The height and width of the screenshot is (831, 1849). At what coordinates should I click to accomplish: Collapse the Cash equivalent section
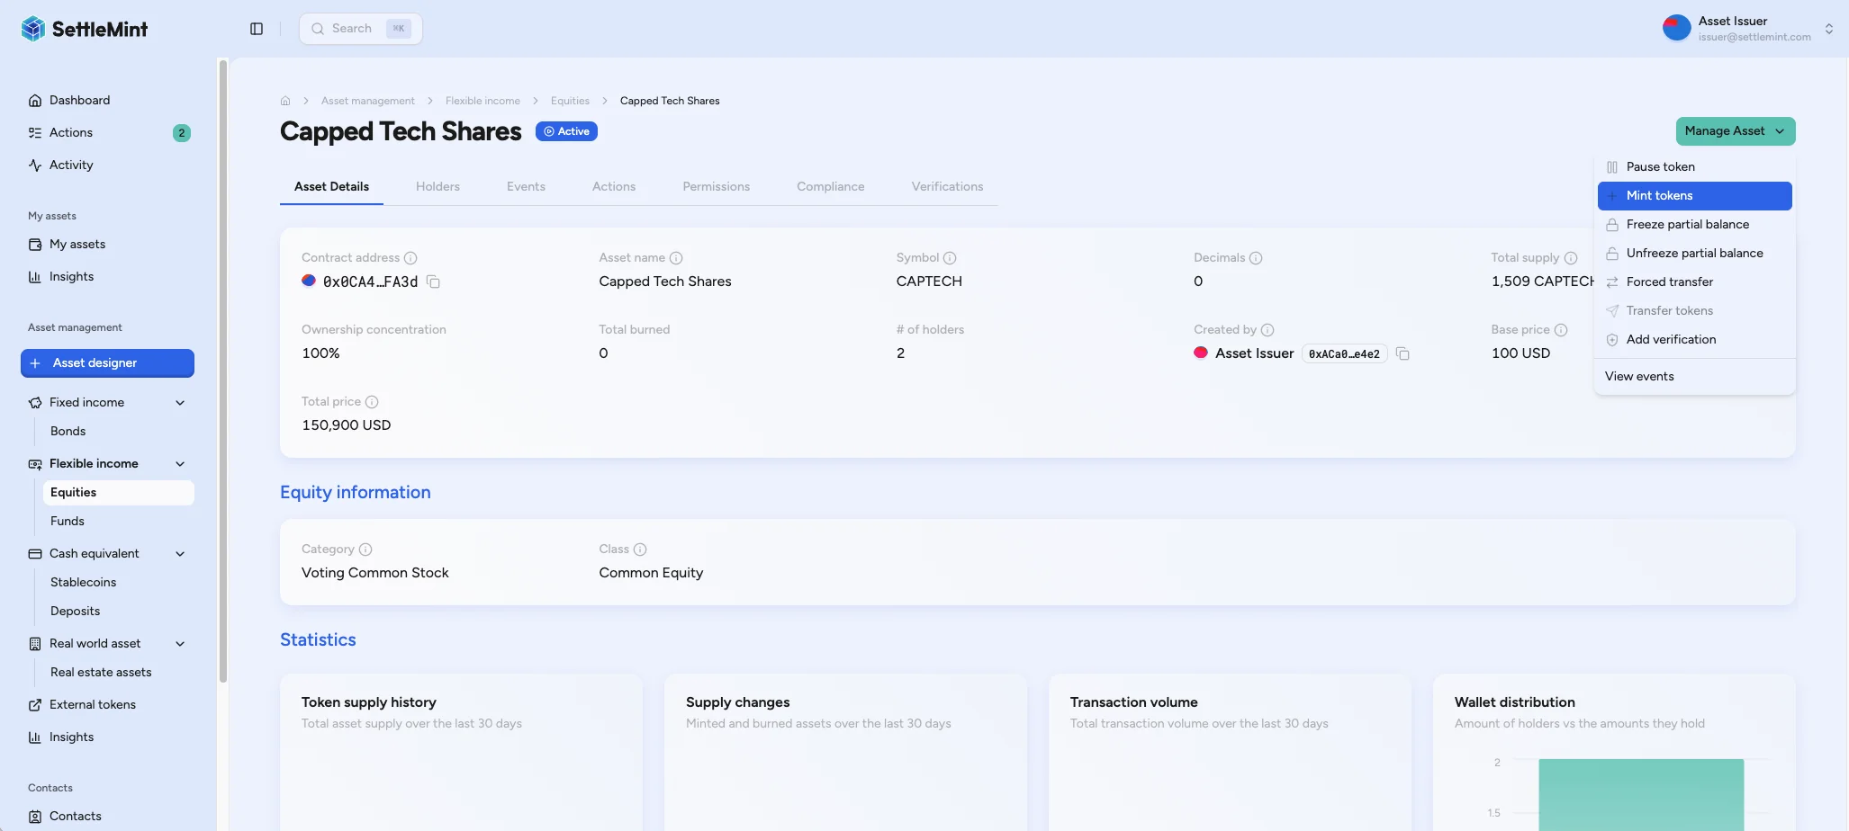pyautogui.click(x=180, y=554)
